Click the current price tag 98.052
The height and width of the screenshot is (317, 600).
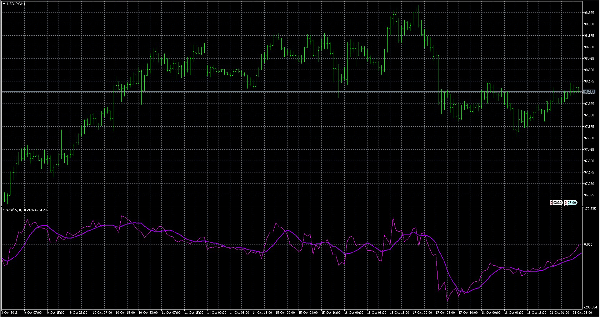point(589,92)
